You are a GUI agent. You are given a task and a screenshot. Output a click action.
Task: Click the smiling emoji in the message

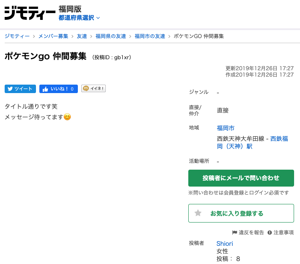67,117
